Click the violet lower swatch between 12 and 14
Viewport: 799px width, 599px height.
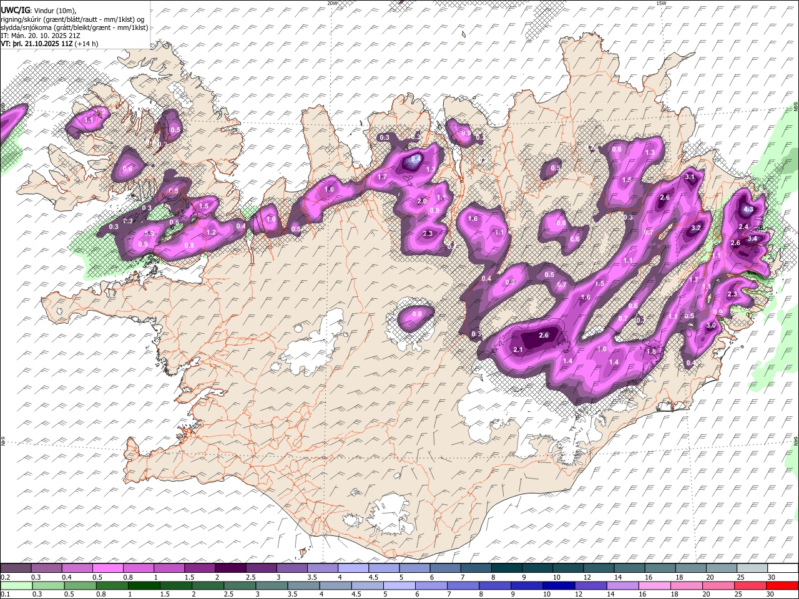pyautogui.click(x=591, y=585)
